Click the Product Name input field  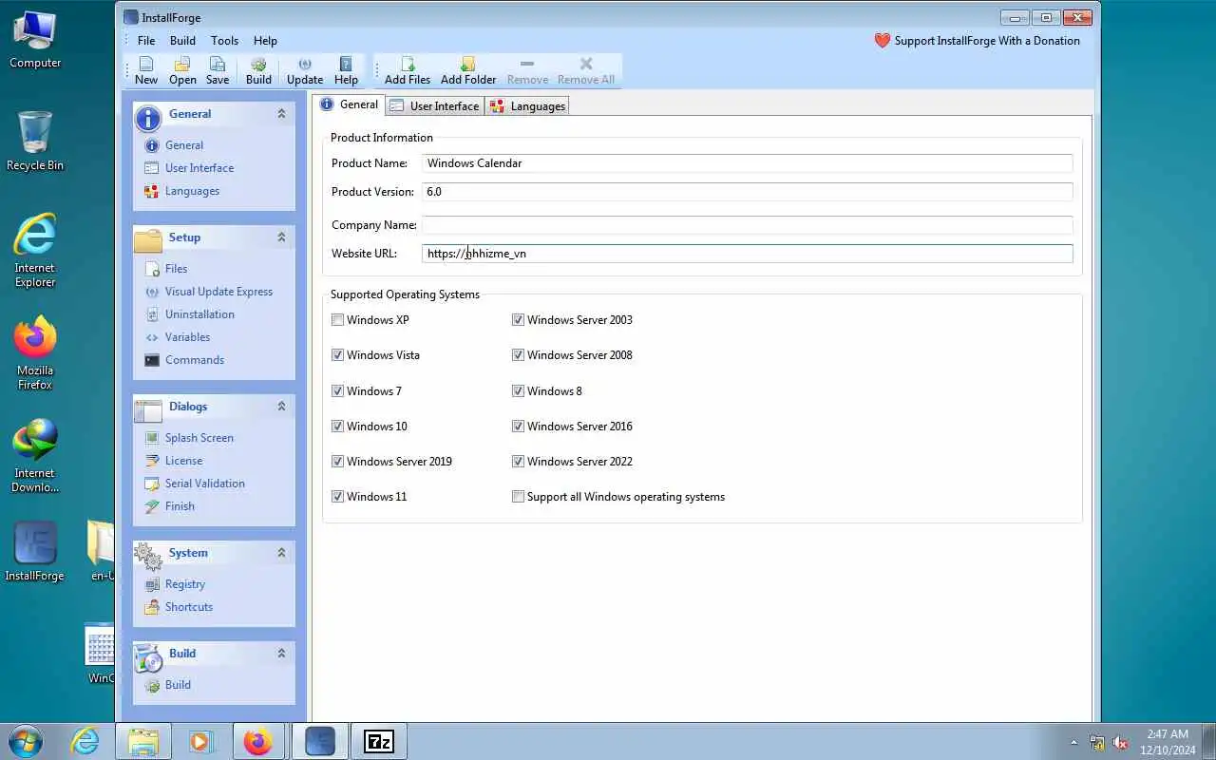(747, 163)
